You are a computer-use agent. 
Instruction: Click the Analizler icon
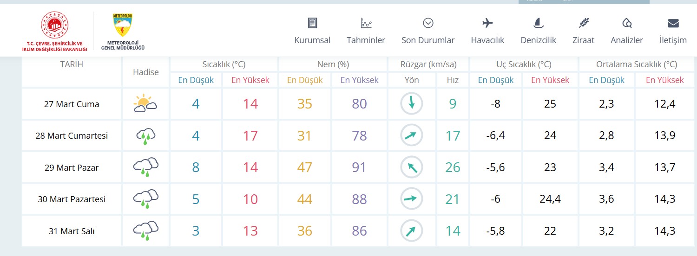click(x=627, y=23)
